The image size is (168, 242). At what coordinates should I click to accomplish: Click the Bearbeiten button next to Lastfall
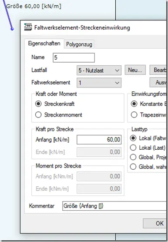(x=158, y=70)
